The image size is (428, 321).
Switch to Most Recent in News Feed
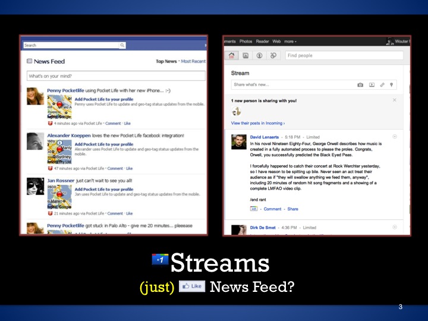point(193,61)
